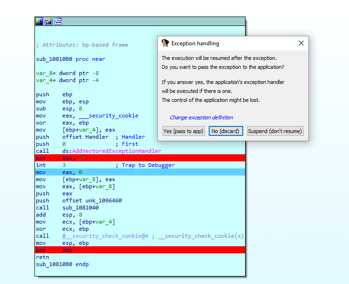The width and height of the screenshot is (349, 284).
Task: Click '; Attributes: bp-based frame' comment
Action: click(82, 45)
